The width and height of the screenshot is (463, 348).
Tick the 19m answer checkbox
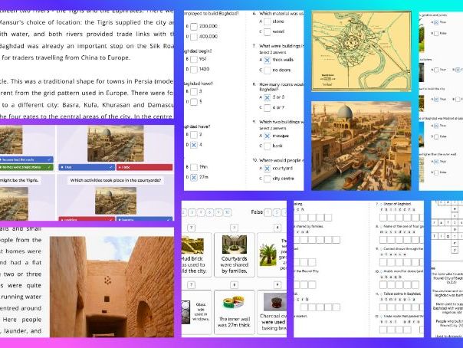point(194,167)
